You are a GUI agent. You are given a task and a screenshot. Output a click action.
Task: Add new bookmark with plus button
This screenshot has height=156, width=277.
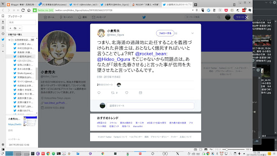pos(10,28)
